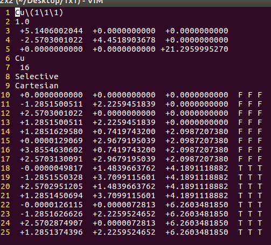This screenshot has height=245, width=271.
Task: Click the word Selective on line 8
Action: 37,76
